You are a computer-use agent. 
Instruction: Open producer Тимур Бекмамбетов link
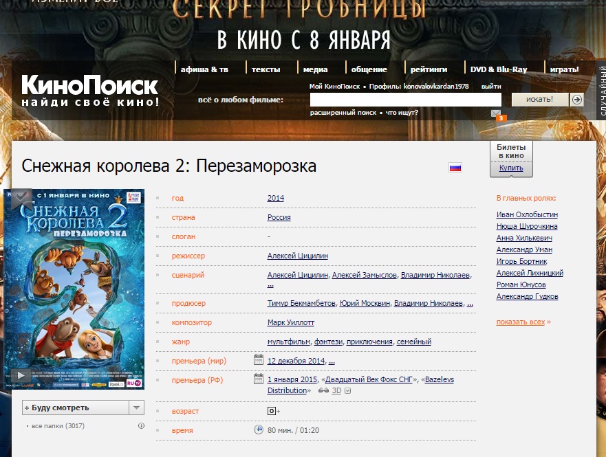(x=301, y=303)
